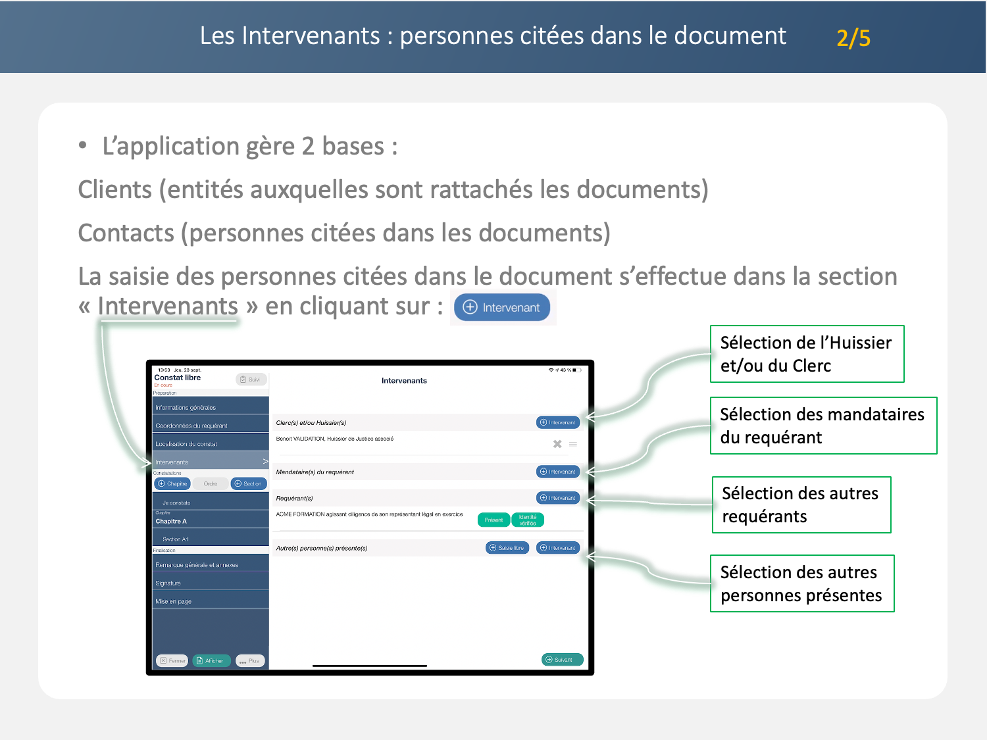987x740 pixels.
Task: Add Intervenant under Autre(s) personne(s) présente(s)
Action: click(558, 548)
